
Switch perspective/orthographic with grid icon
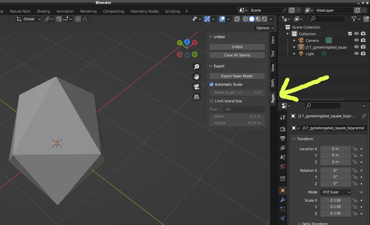(196, 97)
